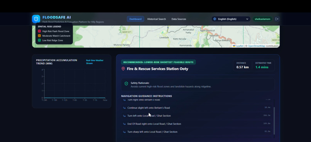This screenshot has width=311, height=142.
Task: Click the Lovedale label on the map
Action: pos(164,37)
